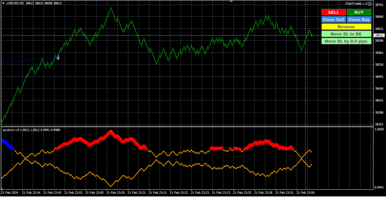The image size is (386, 197).
Task: Click the 21 Feb 23:05 time label
Action: (x=94, y=192)
